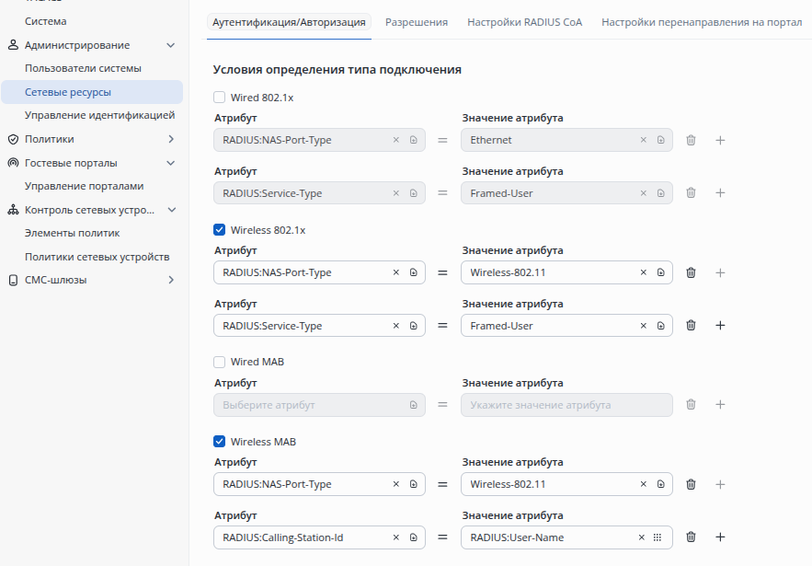The width and height of the screenshot is (812, 566).
Task: Delete the Wireless 802.1x NAS-Port-Type condition row
Action: (691, 272)
